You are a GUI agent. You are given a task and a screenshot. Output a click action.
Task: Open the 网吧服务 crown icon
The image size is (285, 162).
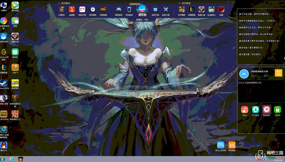[x=232, y=145]
